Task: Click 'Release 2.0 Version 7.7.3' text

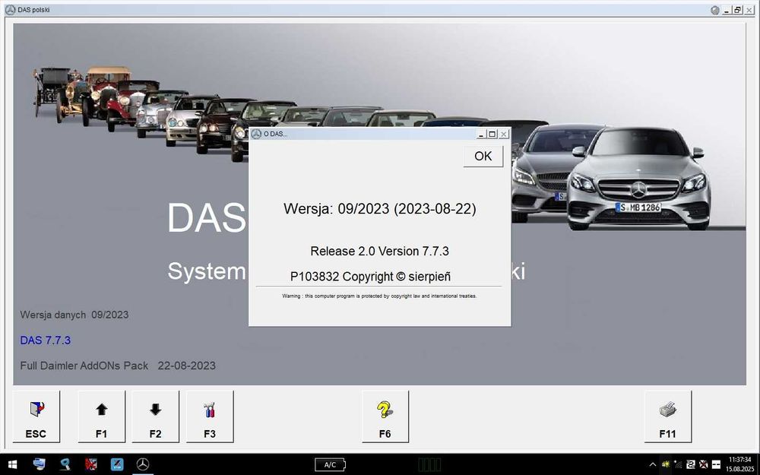Action: (379, 251)
